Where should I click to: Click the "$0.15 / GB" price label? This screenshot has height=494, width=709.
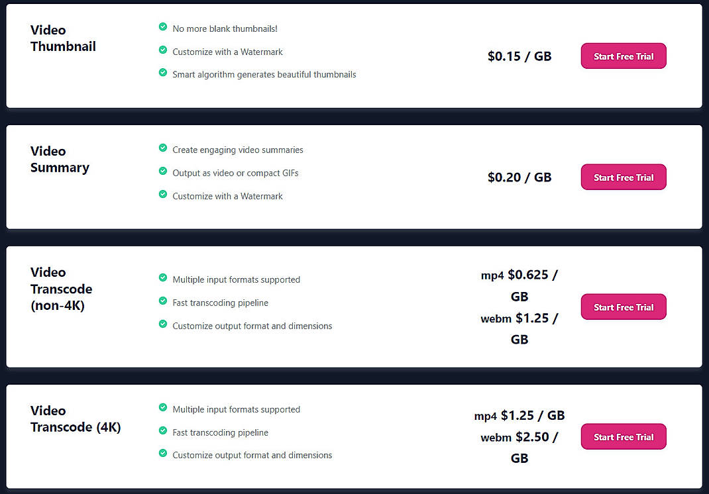pyautogui.click(x=519, y=56)
